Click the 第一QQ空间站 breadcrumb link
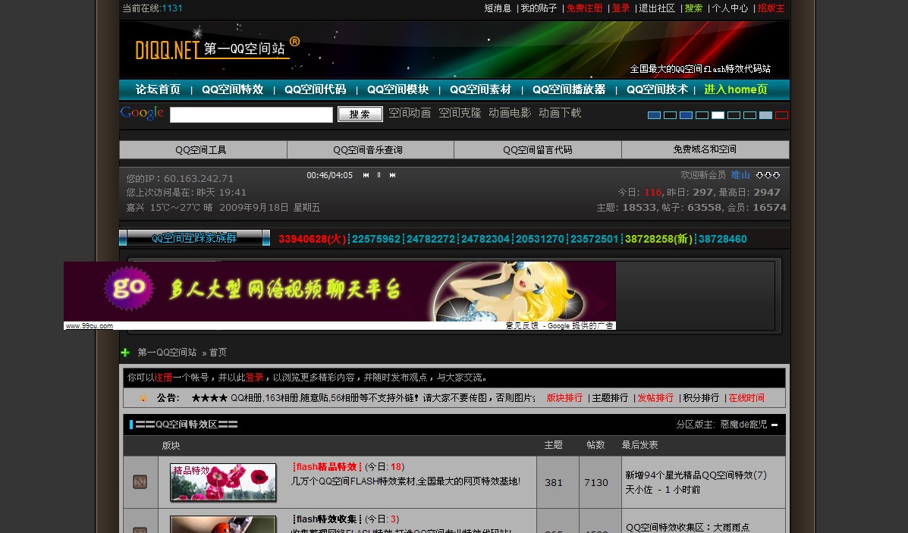Screen dimensions: 908x533 [x=168, y=353]
